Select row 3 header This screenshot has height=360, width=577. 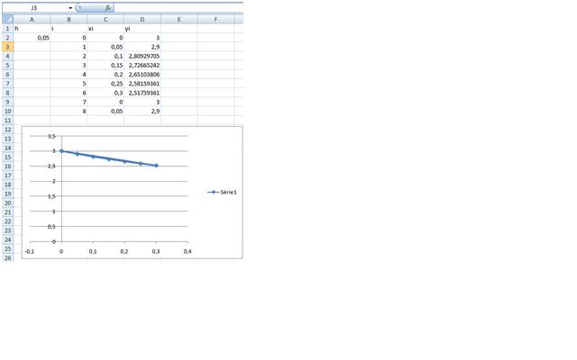pyautogui.click(x=6, y=47)
